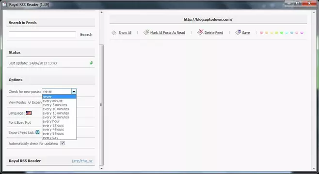The width and height of the screenshot is (319, 174).
Task: Click Mark All Posts As Read link
Action: 167,33
